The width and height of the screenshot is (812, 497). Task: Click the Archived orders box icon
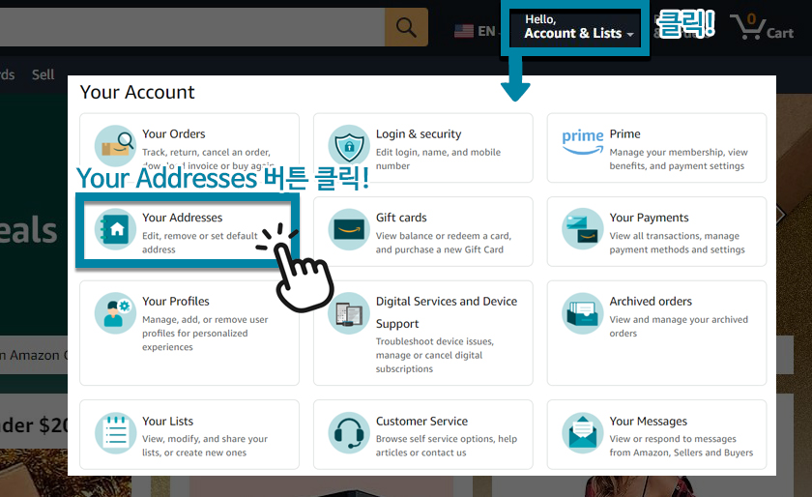coord(583,313)
